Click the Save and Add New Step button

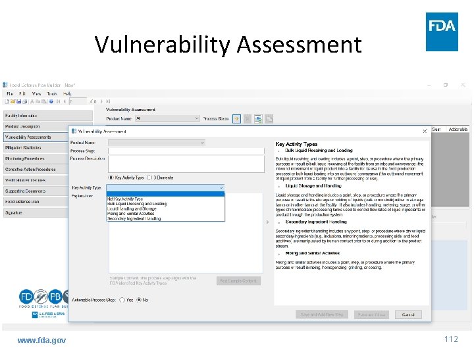point(322,314)
